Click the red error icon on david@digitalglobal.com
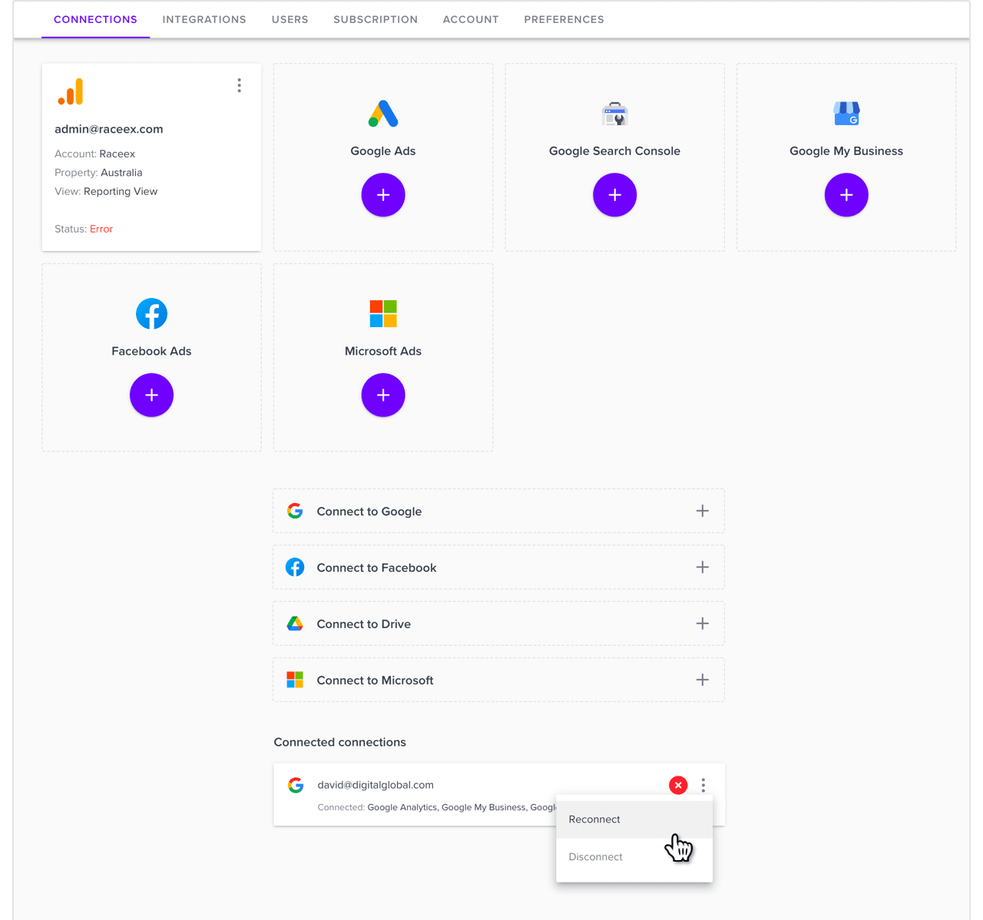983x920 pixels. [x=678, y=785]
